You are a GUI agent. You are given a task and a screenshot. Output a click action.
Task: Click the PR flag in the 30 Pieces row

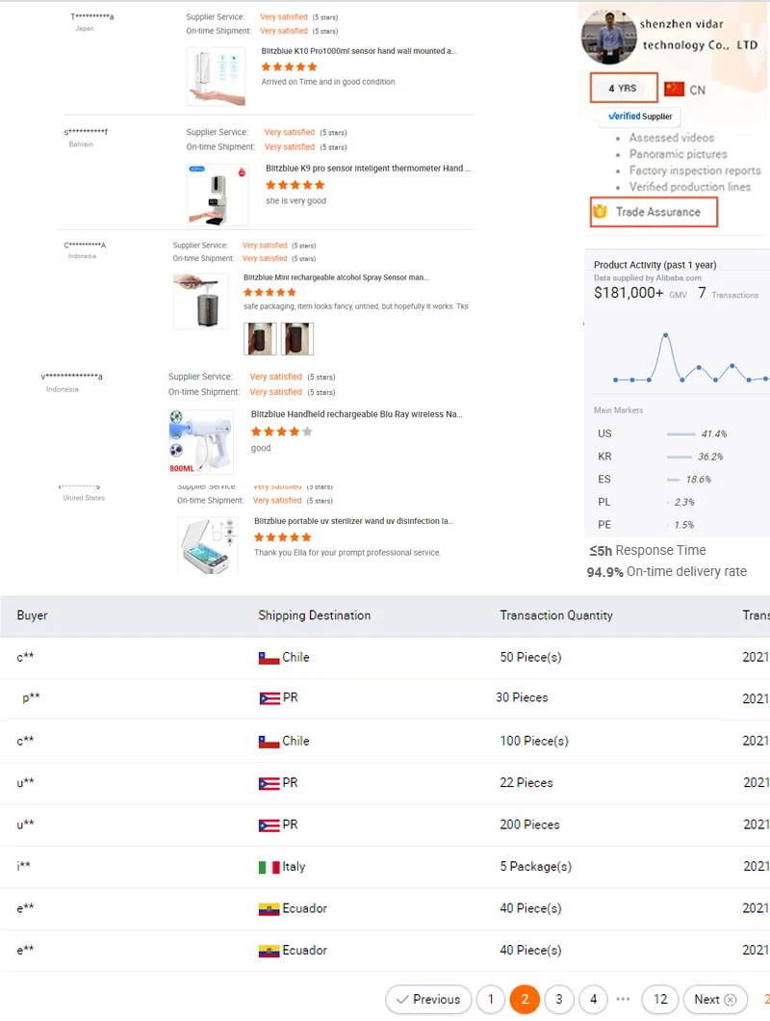coord(269,698)
